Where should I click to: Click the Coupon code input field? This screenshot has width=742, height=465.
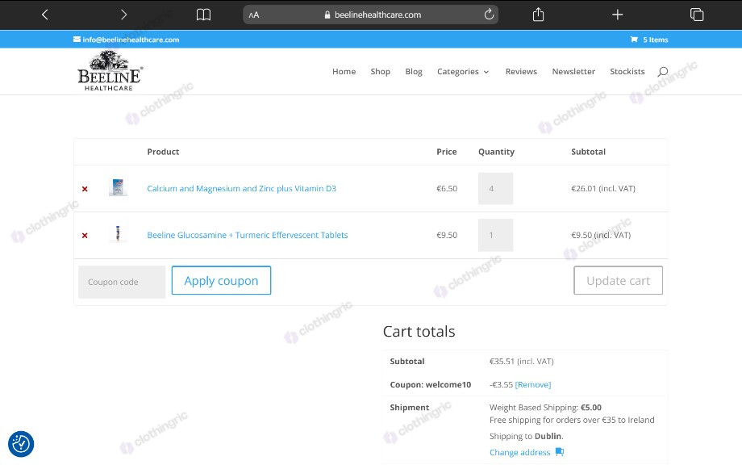pyautogui.click(x=122, y=282)
